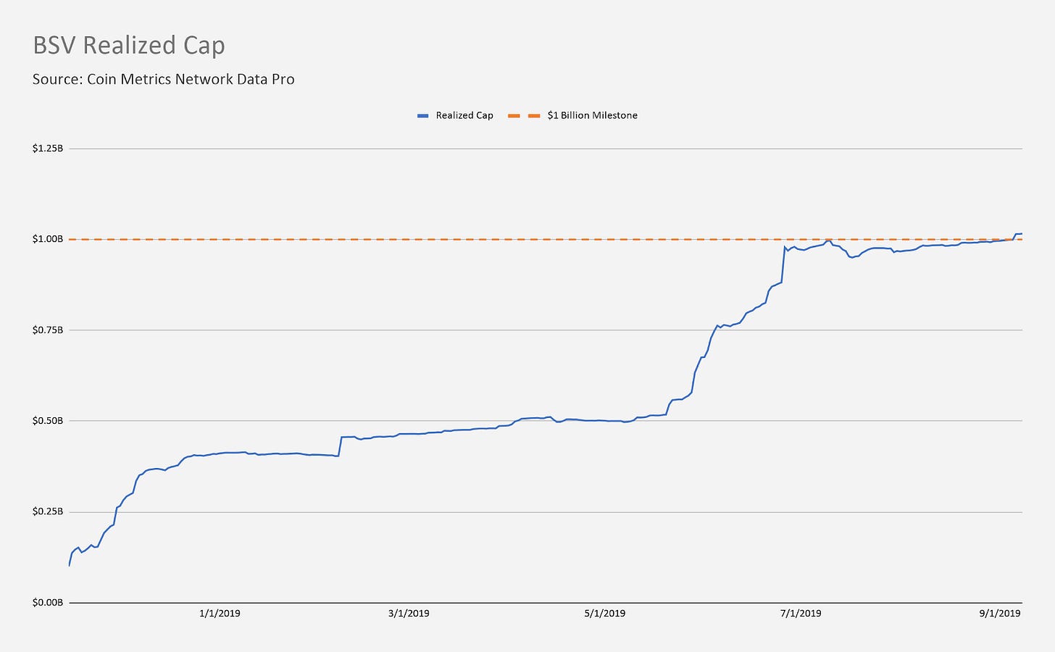Click the blue Realized Cap legend swatch
Screen dimensions: 1055x652
point(424,116)
